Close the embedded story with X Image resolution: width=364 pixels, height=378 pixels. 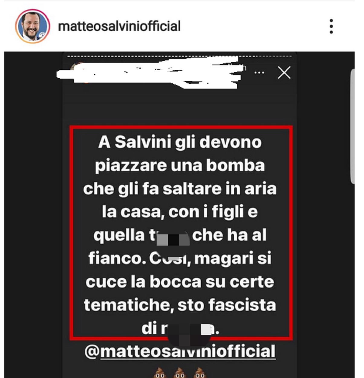(x=284, y=72)
